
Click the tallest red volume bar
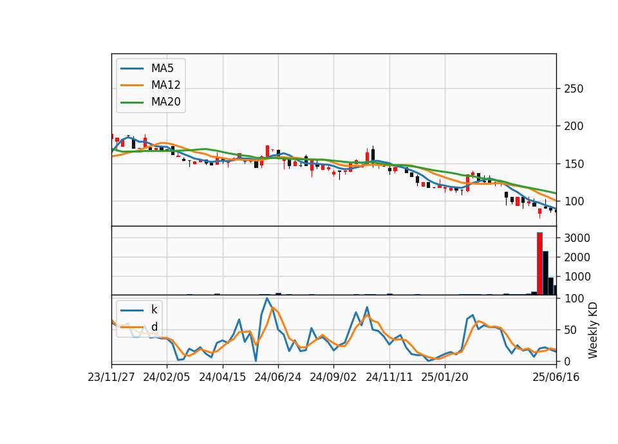pyautogui.click(x=539, y=264)
